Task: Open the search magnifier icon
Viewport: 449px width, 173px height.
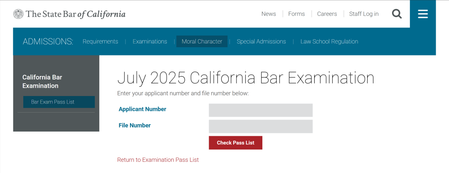Action: [397, 14]
